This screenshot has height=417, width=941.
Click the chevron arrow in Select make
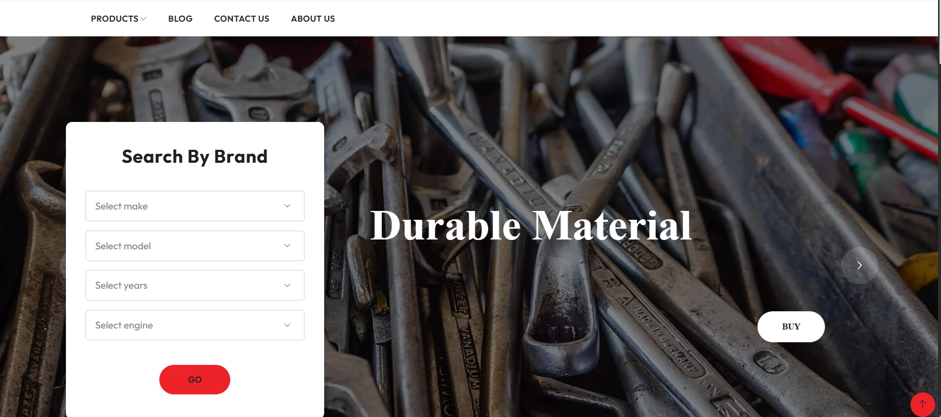click(287, 206)
